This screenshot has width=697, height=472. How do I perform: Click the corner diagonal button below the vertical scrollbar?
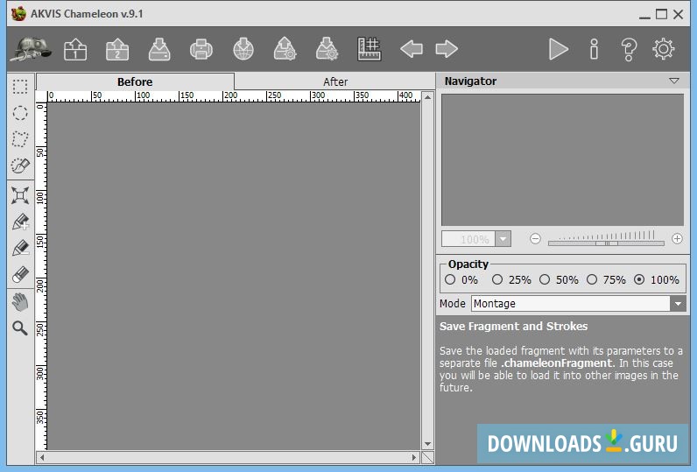coord(427,457)
